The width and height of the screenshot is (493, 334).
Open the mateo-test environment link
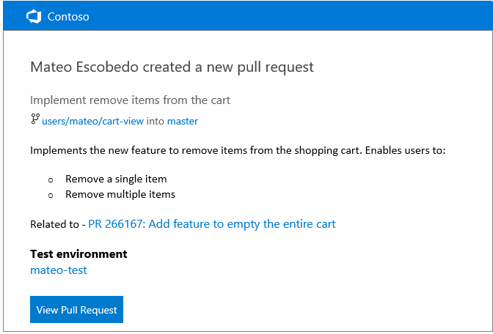(x=59, y=270)
